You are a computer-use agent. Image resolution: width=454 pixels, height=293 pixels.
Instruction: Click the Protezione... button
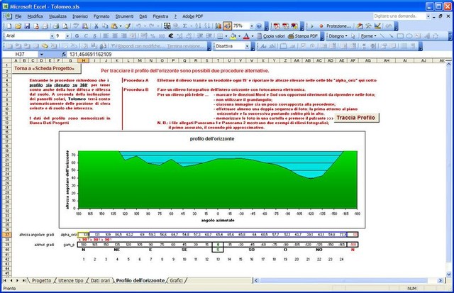coord(339,26)
